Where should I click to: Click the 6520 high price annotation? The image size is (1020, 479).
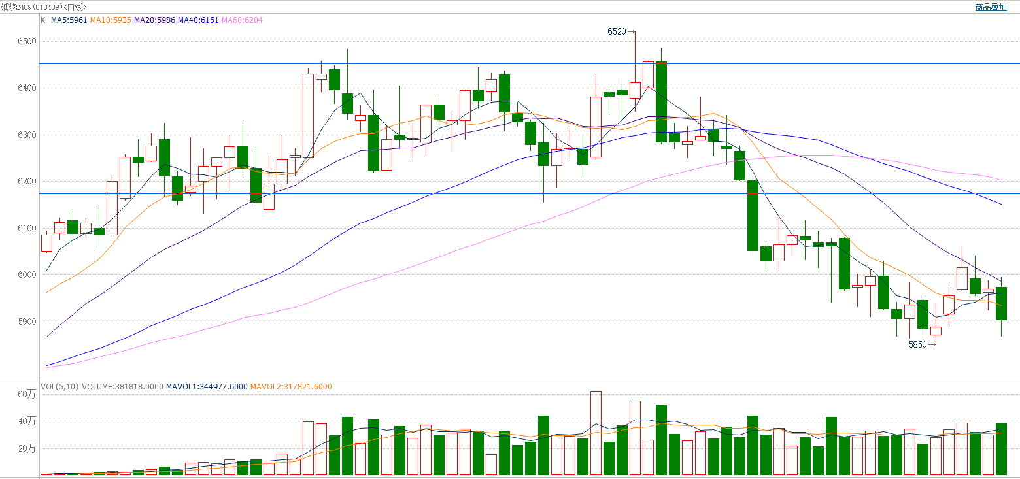616,31
